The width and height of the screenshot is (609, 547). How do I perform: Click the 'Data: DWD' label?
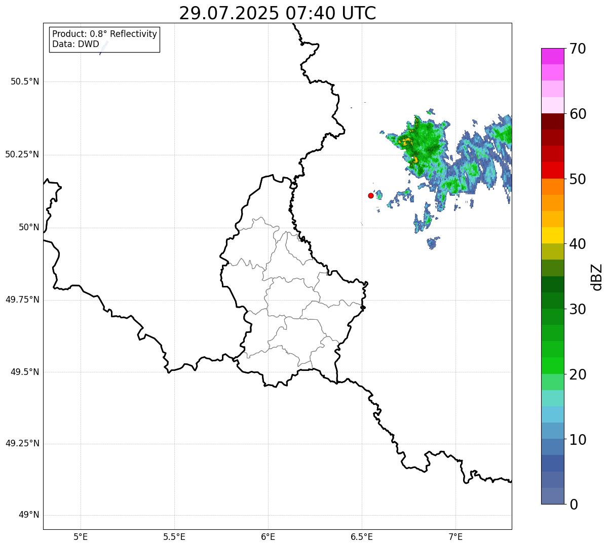pyautogui.click(x=75, y=44)
